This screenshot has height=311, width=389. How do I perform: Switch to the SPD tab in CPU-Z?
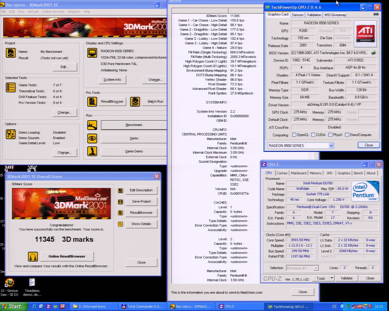[329, 173]
